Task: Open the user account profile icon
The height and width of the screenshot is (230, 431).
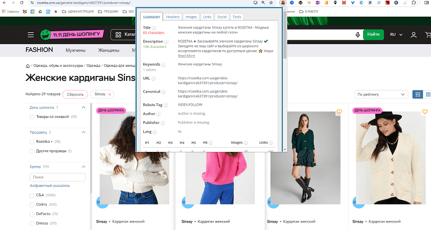Action: (413, 34)
